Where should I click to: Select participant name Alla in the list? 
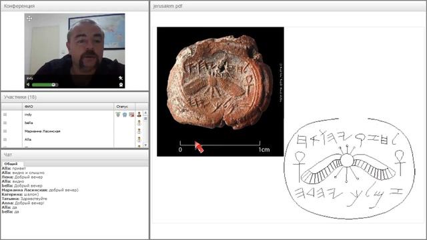[x=28, y=139]
